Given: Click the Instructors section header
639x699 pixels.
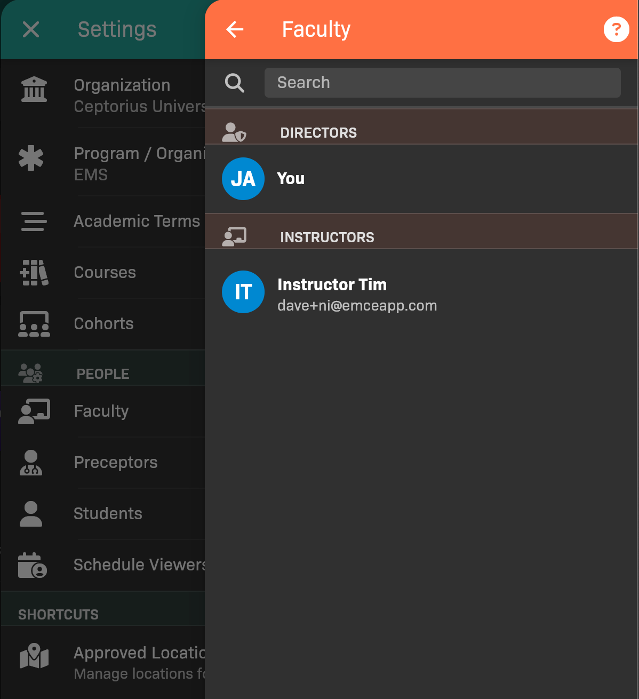Looking at the screenshot, I should [x=327, y=237].
